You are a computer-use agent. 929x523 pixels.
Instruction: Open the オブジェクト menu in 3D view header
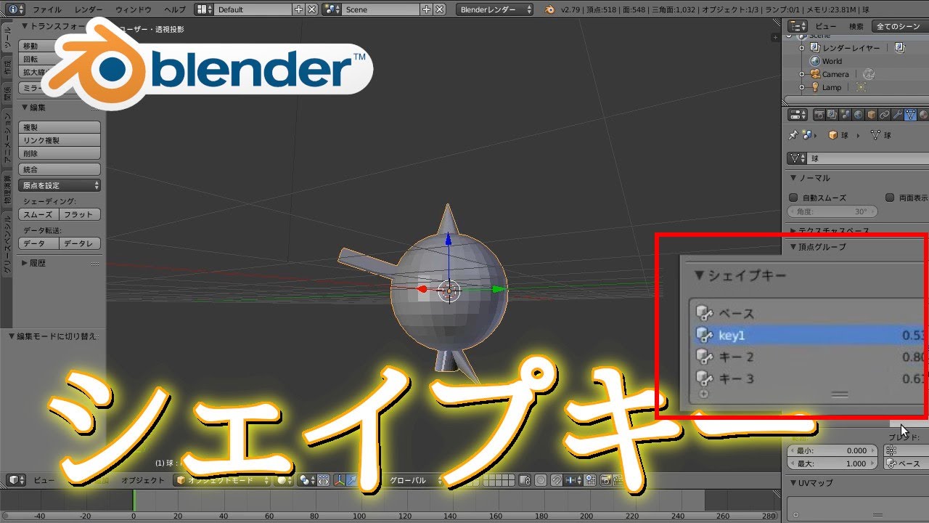pos(143,480)
